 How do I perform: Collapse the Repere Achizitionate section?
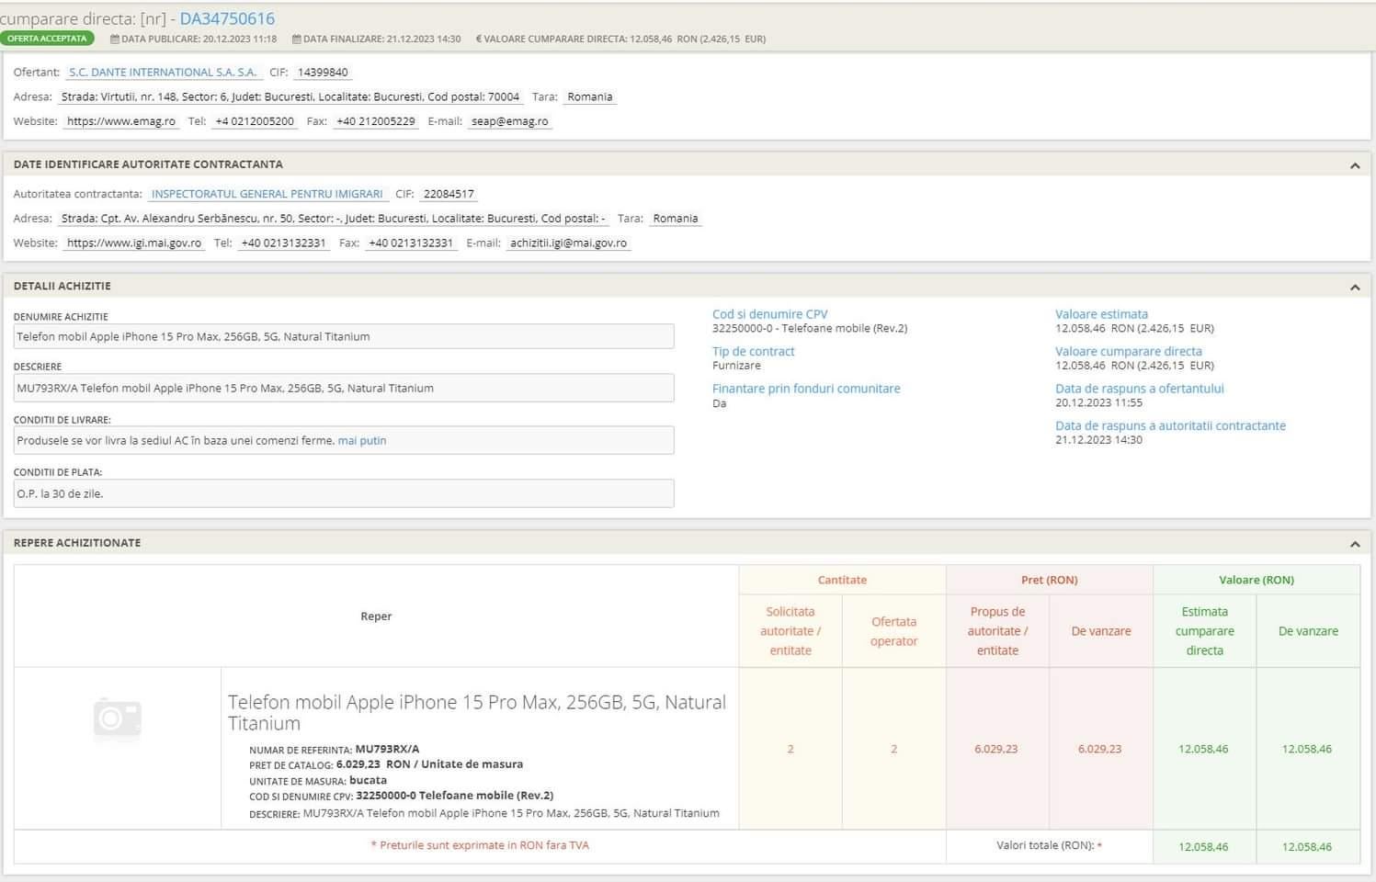click(1355, 544)
